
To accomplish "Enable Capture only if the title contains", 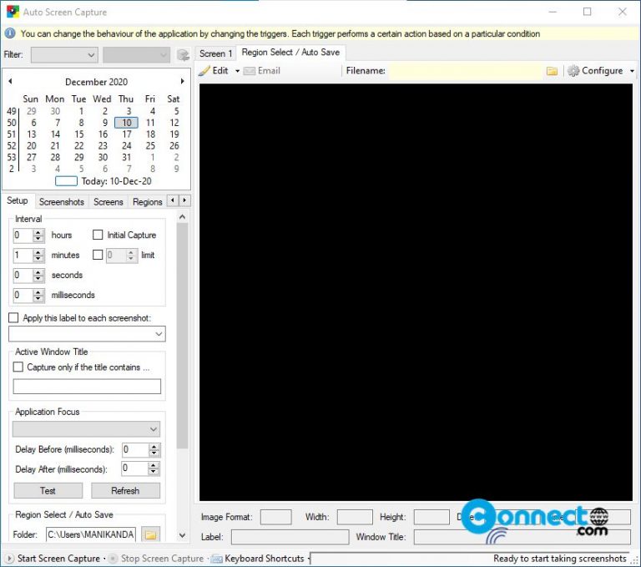I will pyautogui.click(x=18, y=367).
